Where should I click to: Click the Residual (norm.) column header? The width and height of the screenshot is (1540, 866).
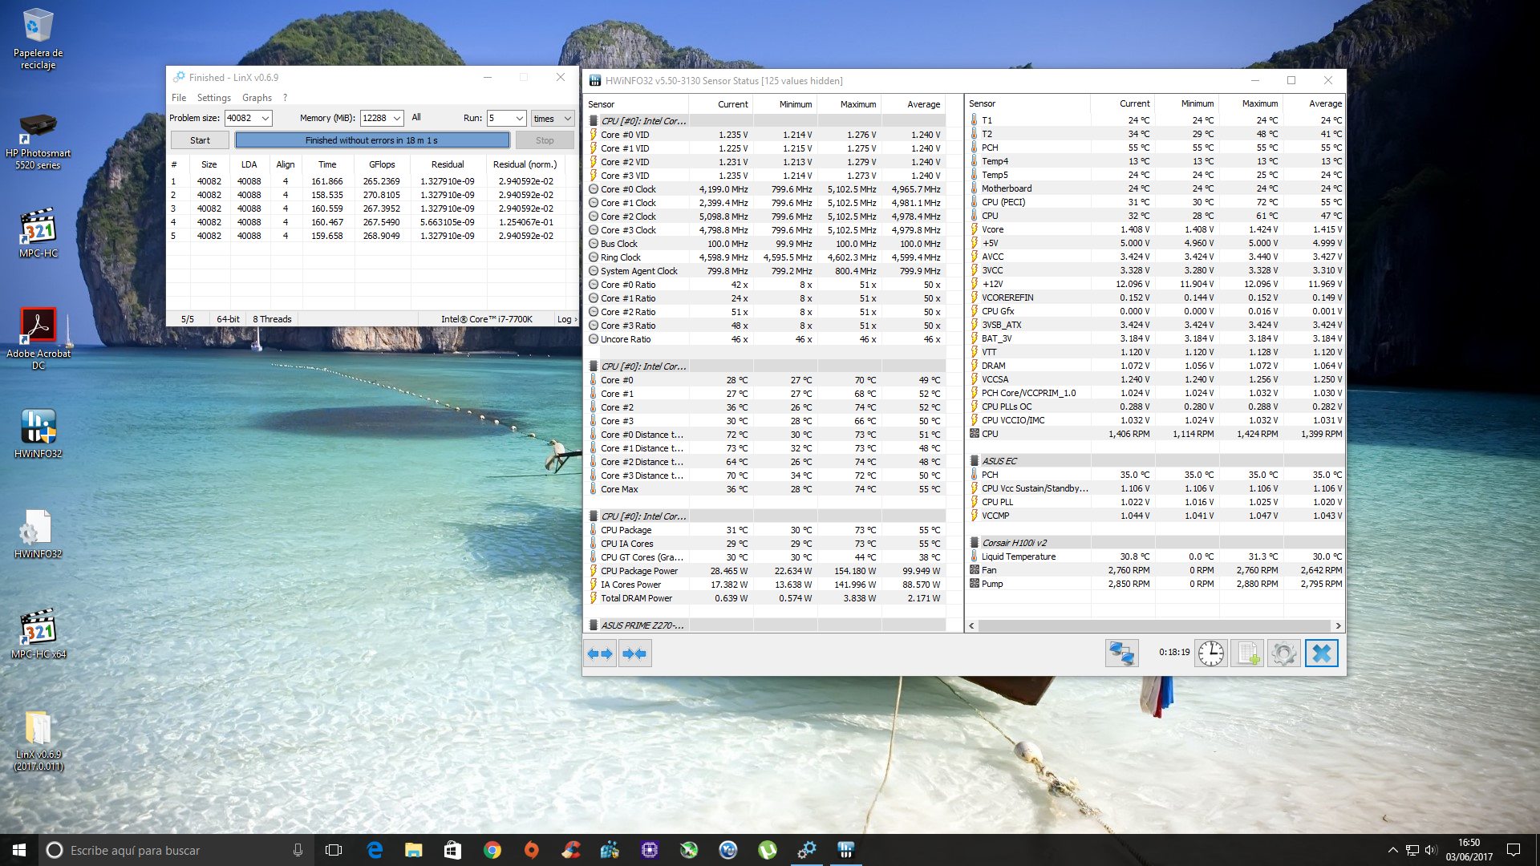[525, 164]
